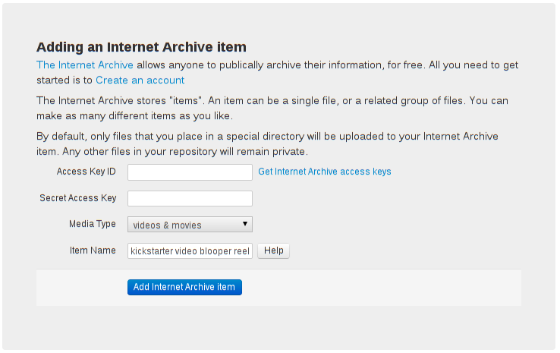Image resolution: width=560 pixels, height=353 pixels.
Task: Click the light footer bar beside the submit button
Action: (382, 288)
